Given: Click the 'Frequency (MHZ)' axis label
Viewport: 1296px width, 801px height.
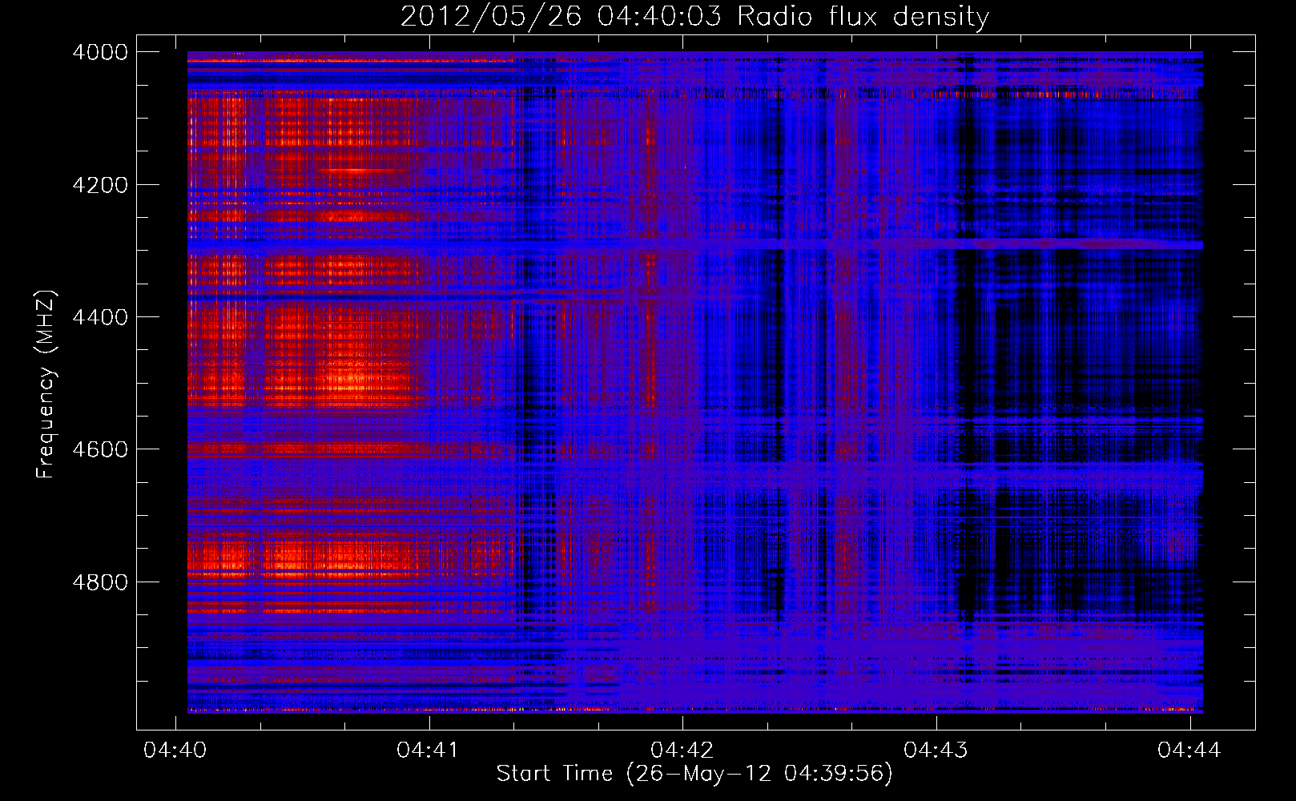Looking at the screenshot, I should [x=46, y=384].
